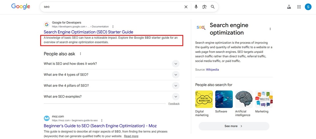Open three-dot menu in Search engine optimization panel
316x139 pixels.
[270, 29]
